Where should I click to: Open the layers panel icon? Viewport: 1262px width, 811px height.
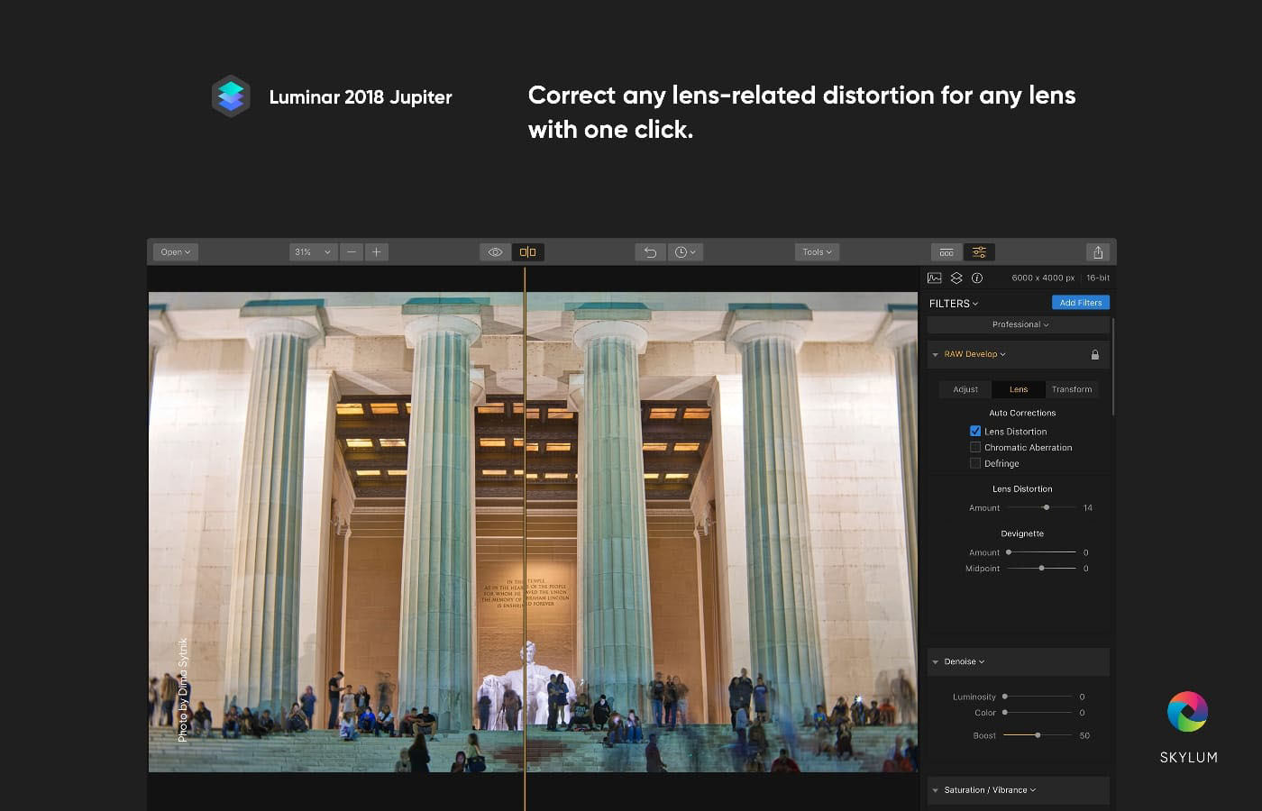tap(956, 278)
